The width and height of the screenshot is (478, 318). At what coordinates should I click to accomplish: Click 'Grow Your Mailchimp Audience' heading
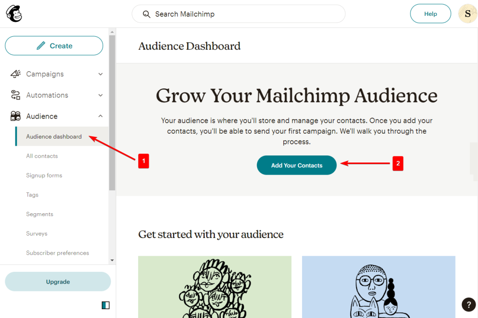(x=296, y=95)
